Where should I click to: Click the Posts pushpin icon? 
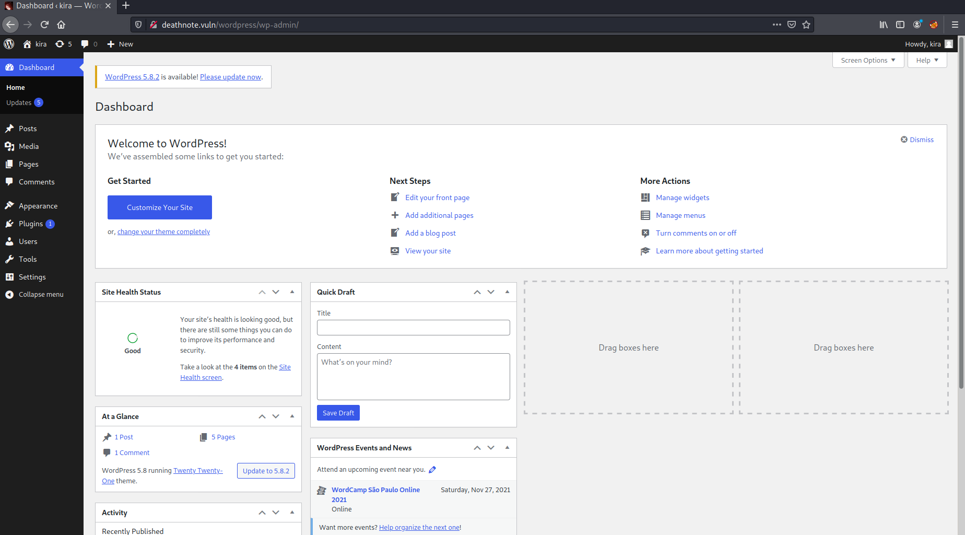pyautogui.click(x=9, y=129)
